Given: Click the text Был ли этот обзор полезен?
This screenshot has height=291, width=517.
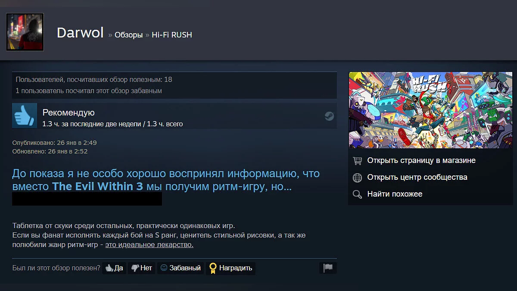Looking at the screenshot, I should pyautogui.click(x=56, y=268).
